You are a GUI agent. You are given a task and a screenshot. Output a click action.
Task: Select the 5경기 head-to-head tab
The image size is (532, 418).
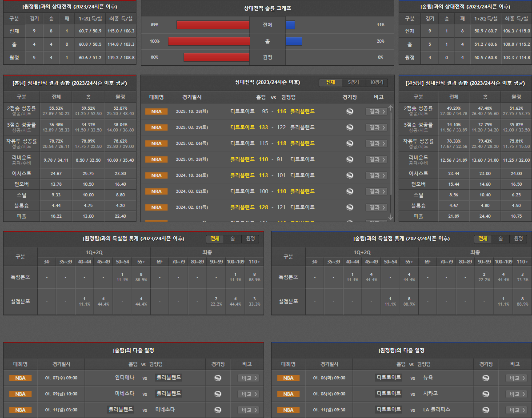[353, 83]
